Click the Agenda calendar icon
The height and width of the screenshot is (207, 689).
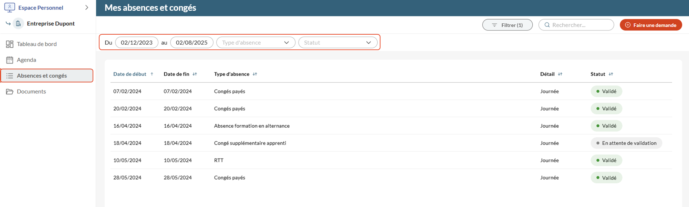pyautogui.click(x=10, y=60)
